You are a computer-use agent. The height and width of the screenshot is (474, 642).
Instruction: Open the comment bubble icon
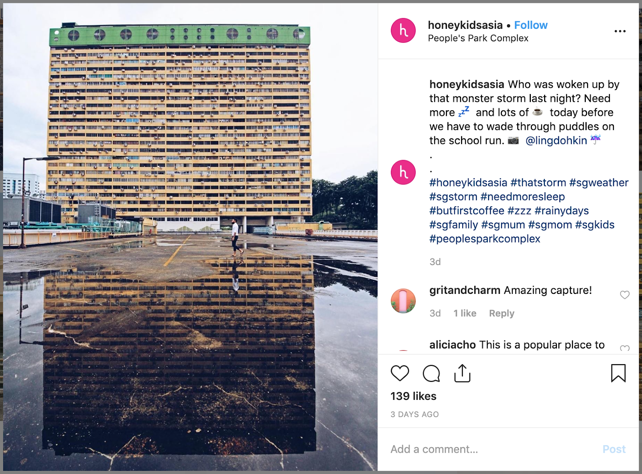pos(431,373)
